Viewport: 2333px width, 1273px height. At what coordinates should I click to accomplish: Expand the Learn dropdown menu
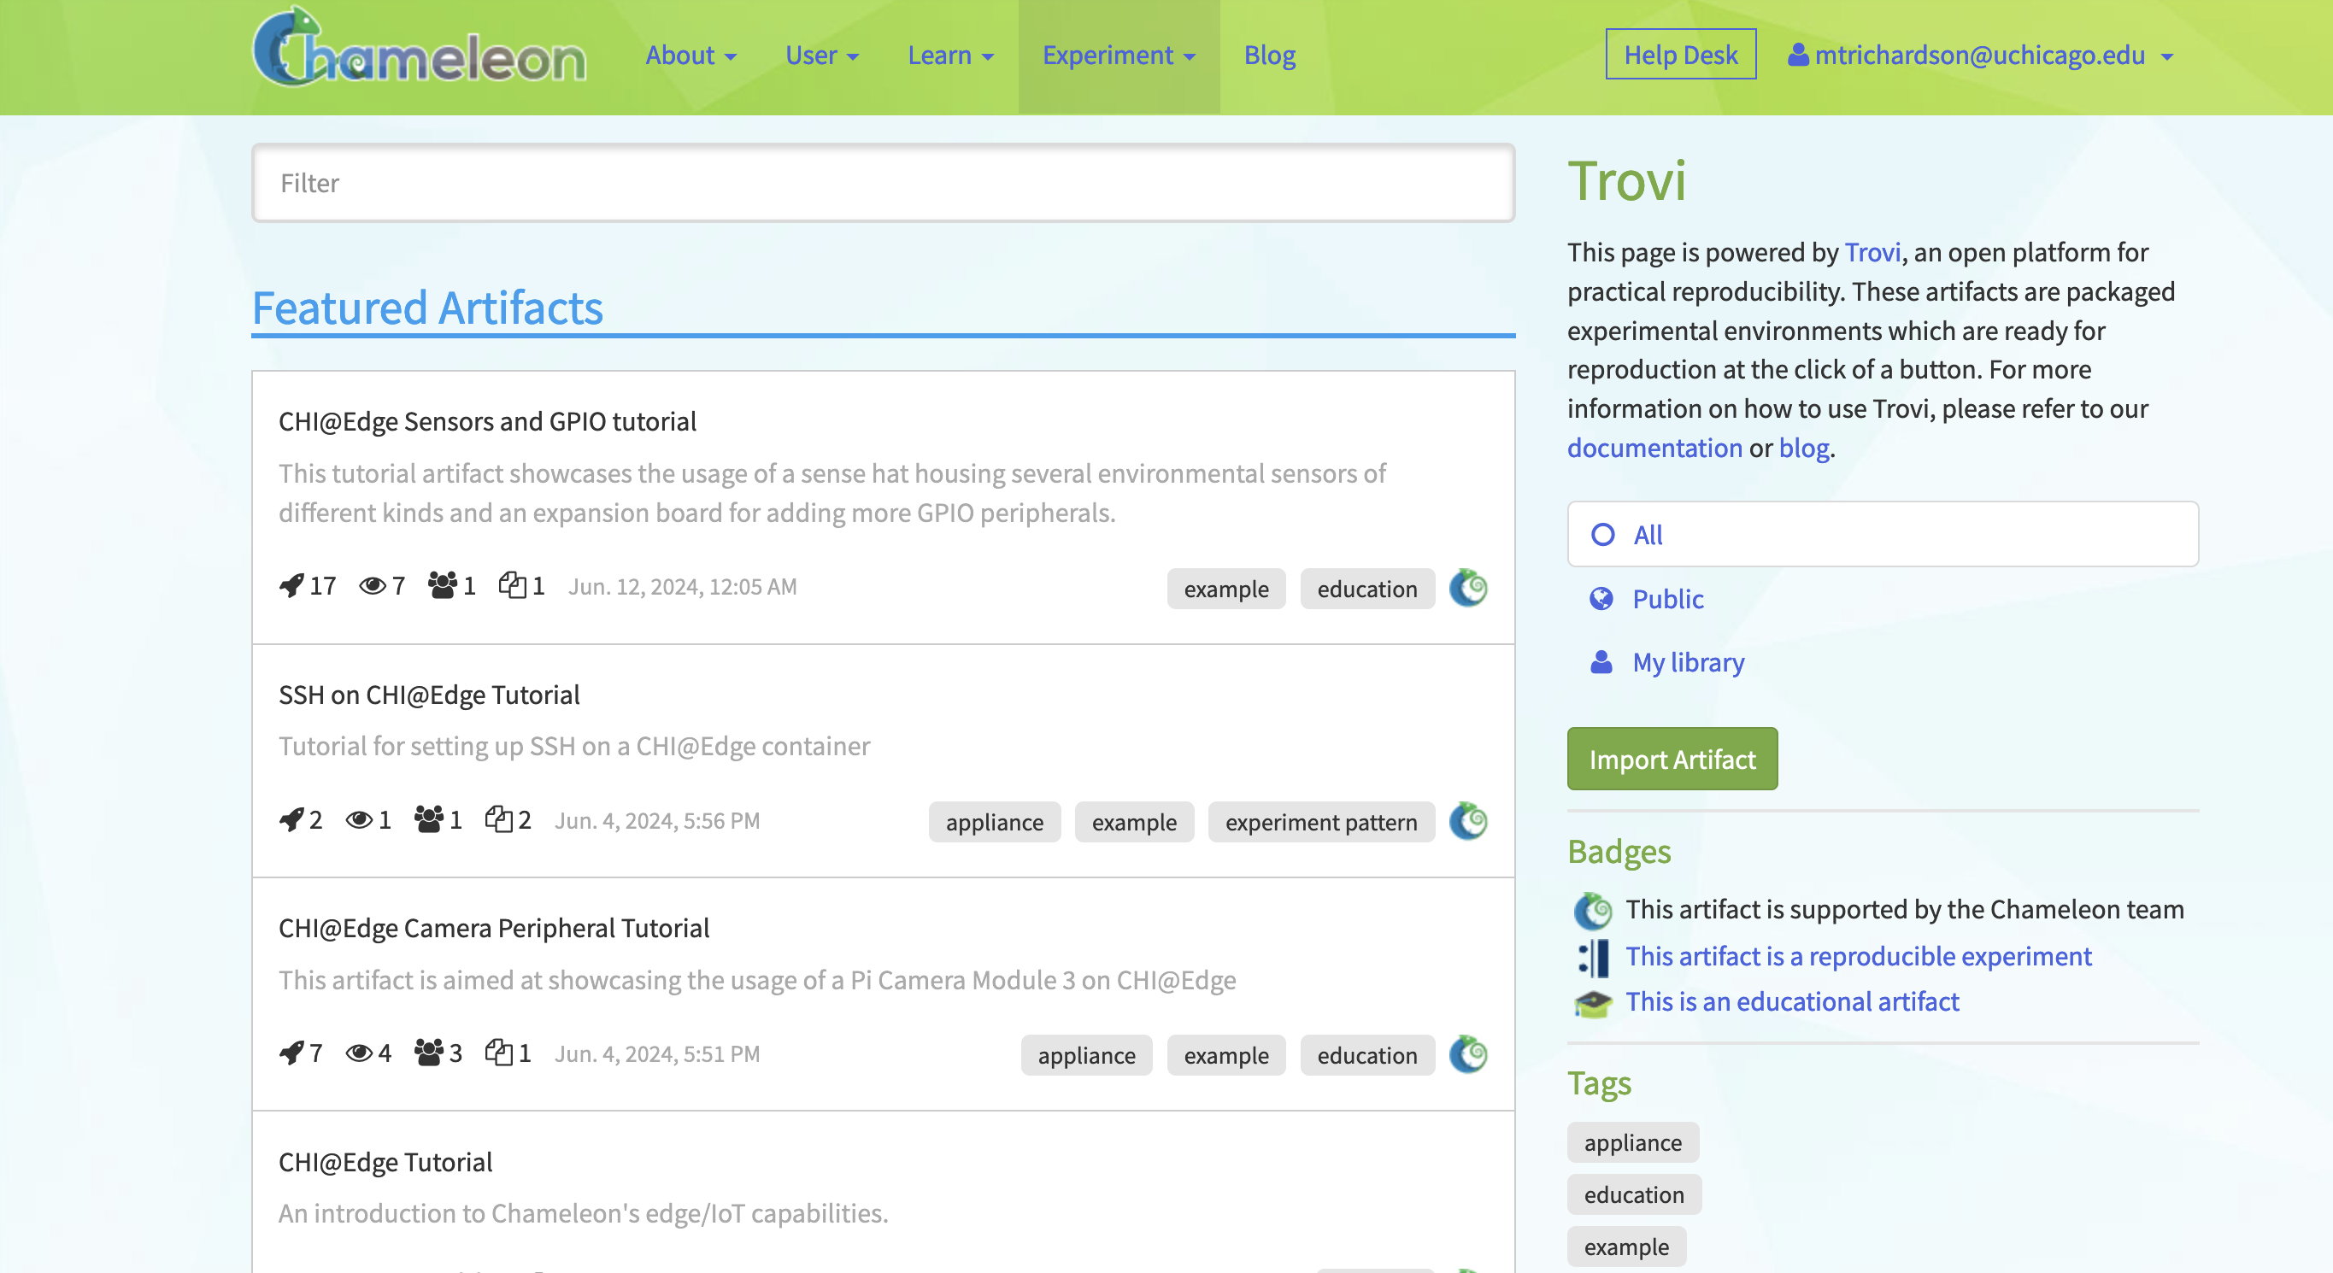pos(951,56)
